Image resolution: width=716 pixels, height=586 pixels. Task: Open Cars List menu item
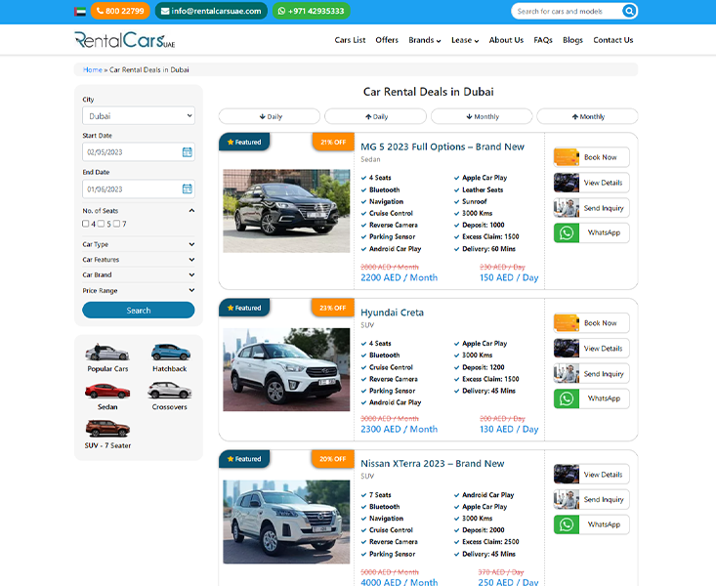point(350,40)
